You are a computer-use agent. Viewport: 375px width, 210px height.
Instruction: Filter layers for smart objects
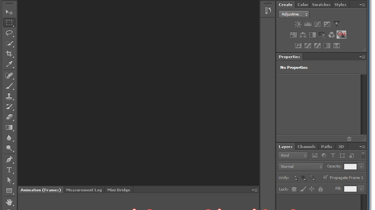(352, 155)
